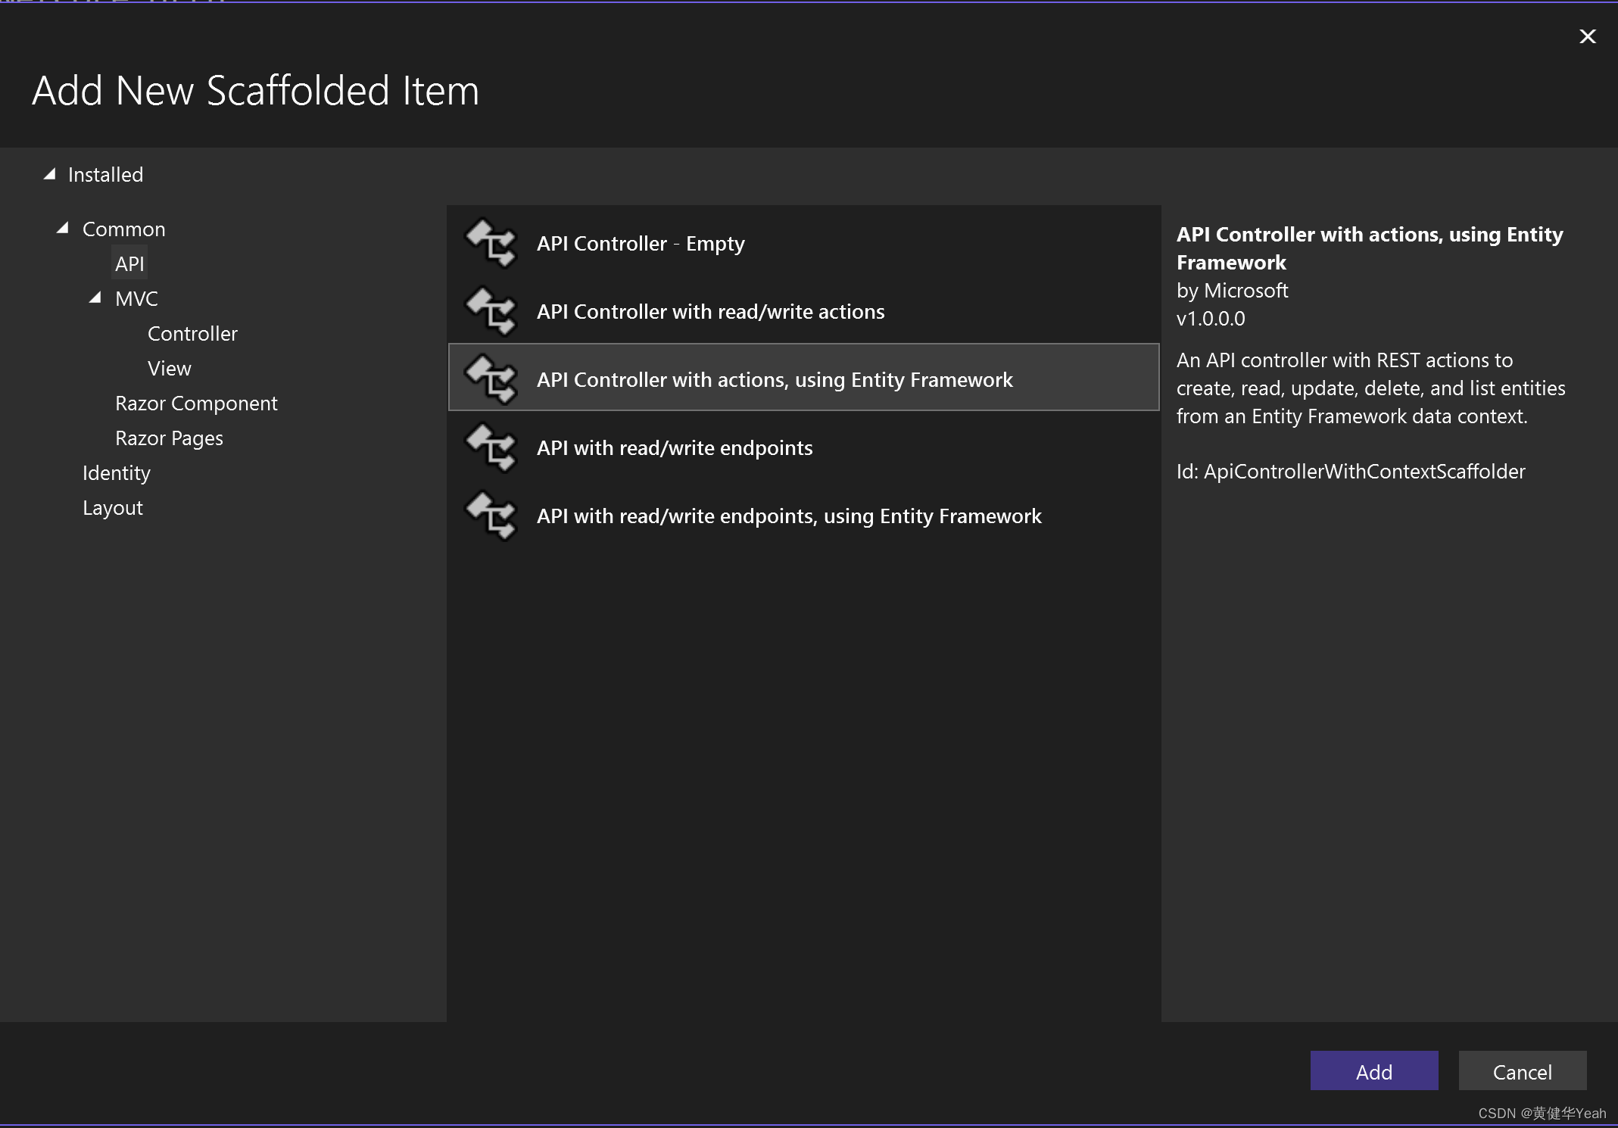Click the API Controller - Empty icon
Image resolution: width=1618 pixels, height=1128 pixels.
pyautogui.click(x=491, y=243)
